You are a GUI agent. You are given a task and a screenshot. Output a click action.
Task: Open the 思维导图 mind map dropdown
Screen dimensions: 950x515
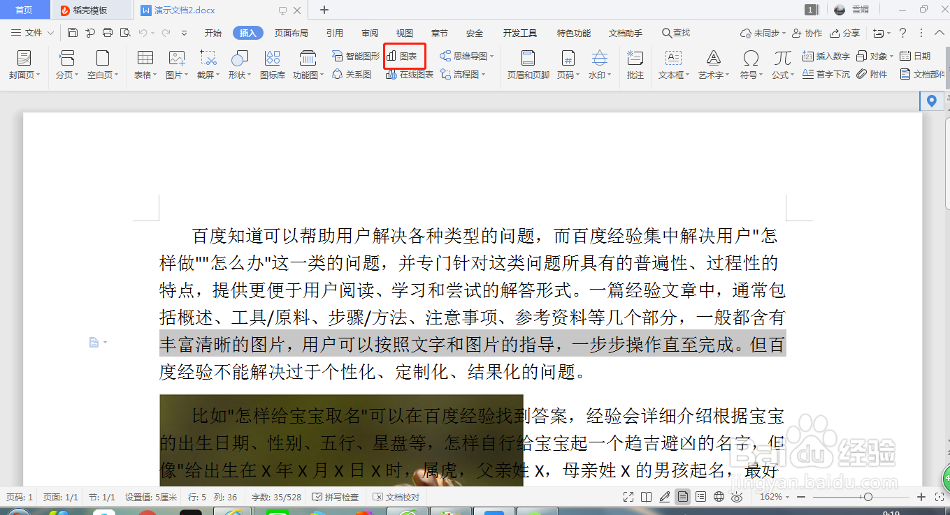(x=492, y=56)
